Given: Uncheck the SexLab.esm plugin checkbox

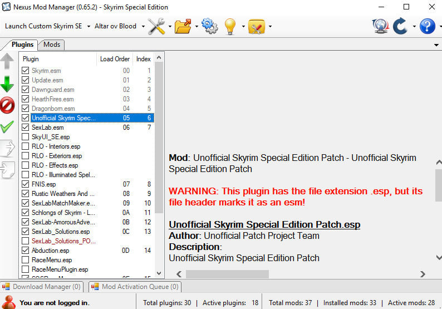Looking at the screenshot, I should coord(26,127).
